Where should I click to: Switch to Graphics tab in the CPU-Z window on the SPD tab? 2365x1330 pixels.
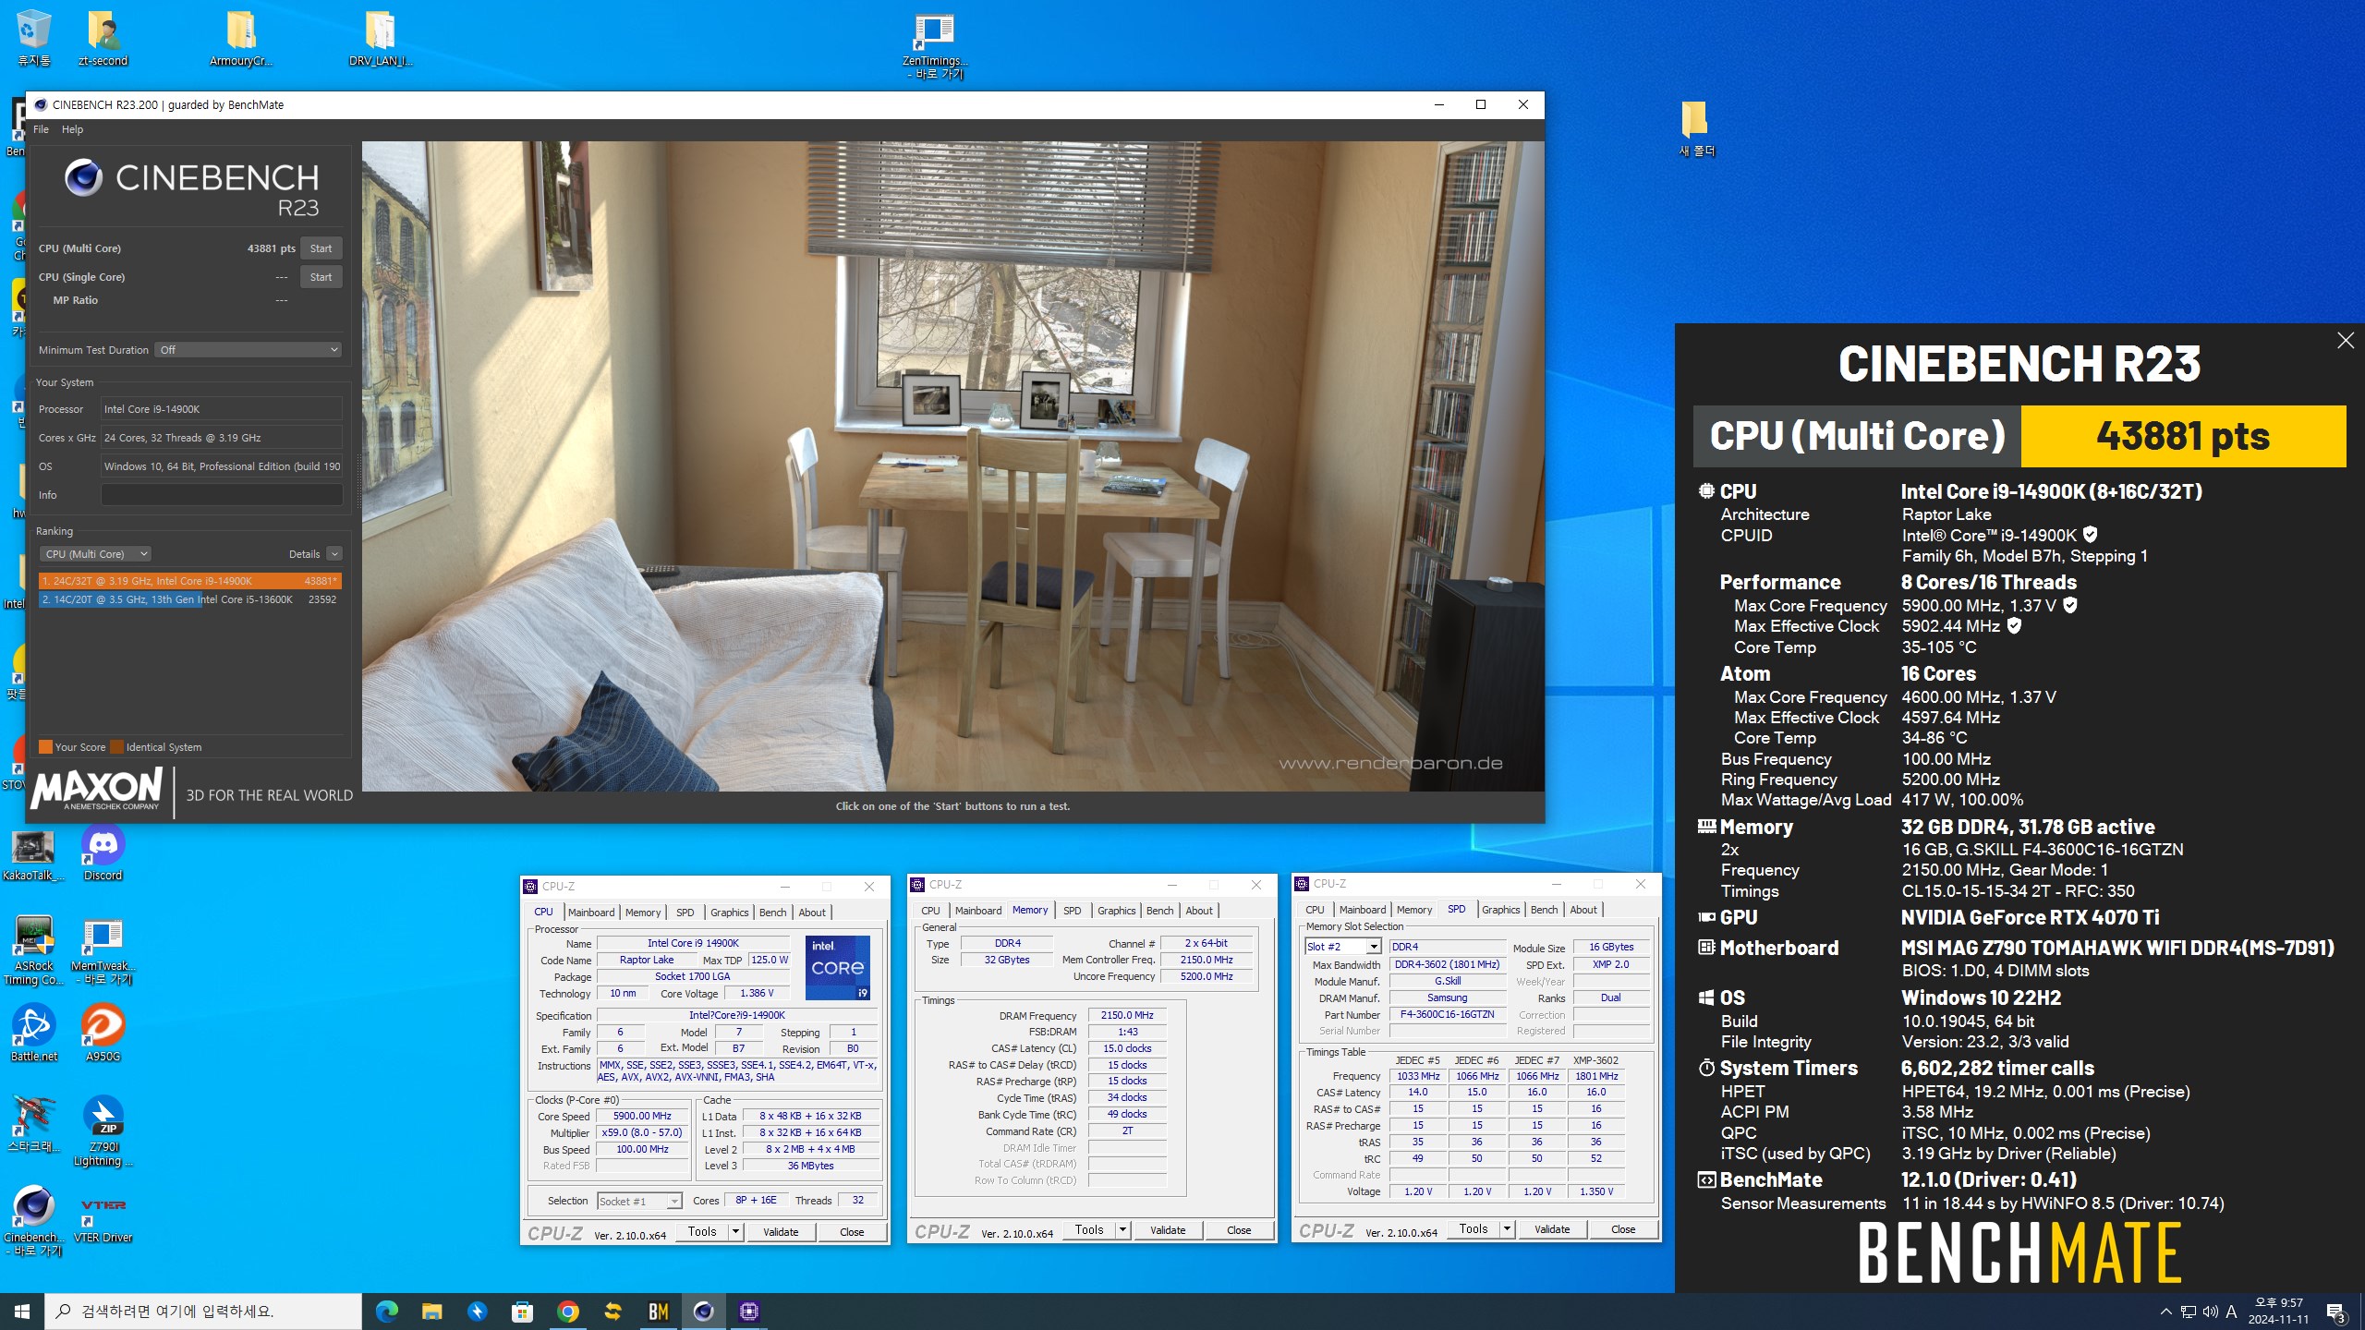pos(1500,910)
